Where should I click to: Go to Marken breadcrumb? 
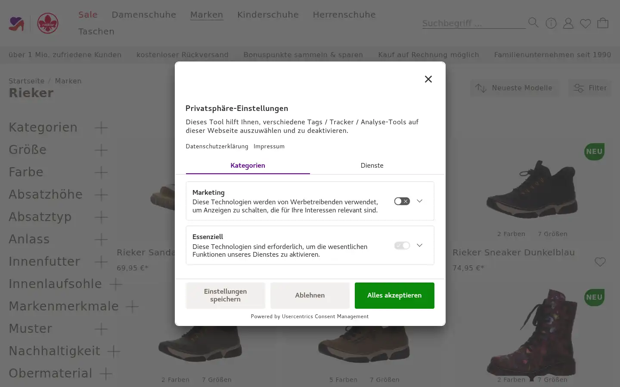coord(68,81)
